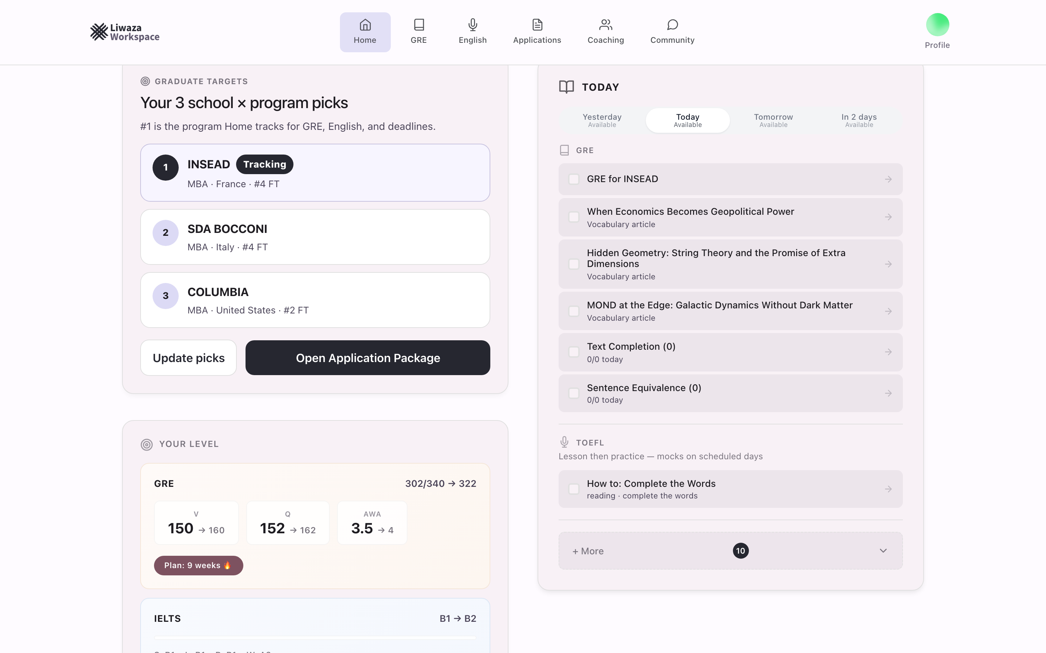The image size is (1046, 653).
Task: Switch to the Tomorrow tab
Action: click(x=773, y=120)
